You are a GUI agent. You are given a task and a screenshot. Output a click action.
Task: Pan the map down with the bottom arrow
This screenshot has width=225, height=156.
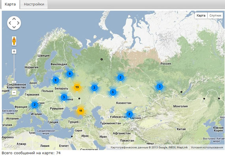point(14,27)
